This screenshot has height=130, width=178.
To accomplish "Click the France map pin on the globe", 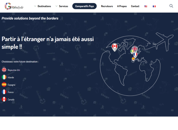I will tap(136, 55).
